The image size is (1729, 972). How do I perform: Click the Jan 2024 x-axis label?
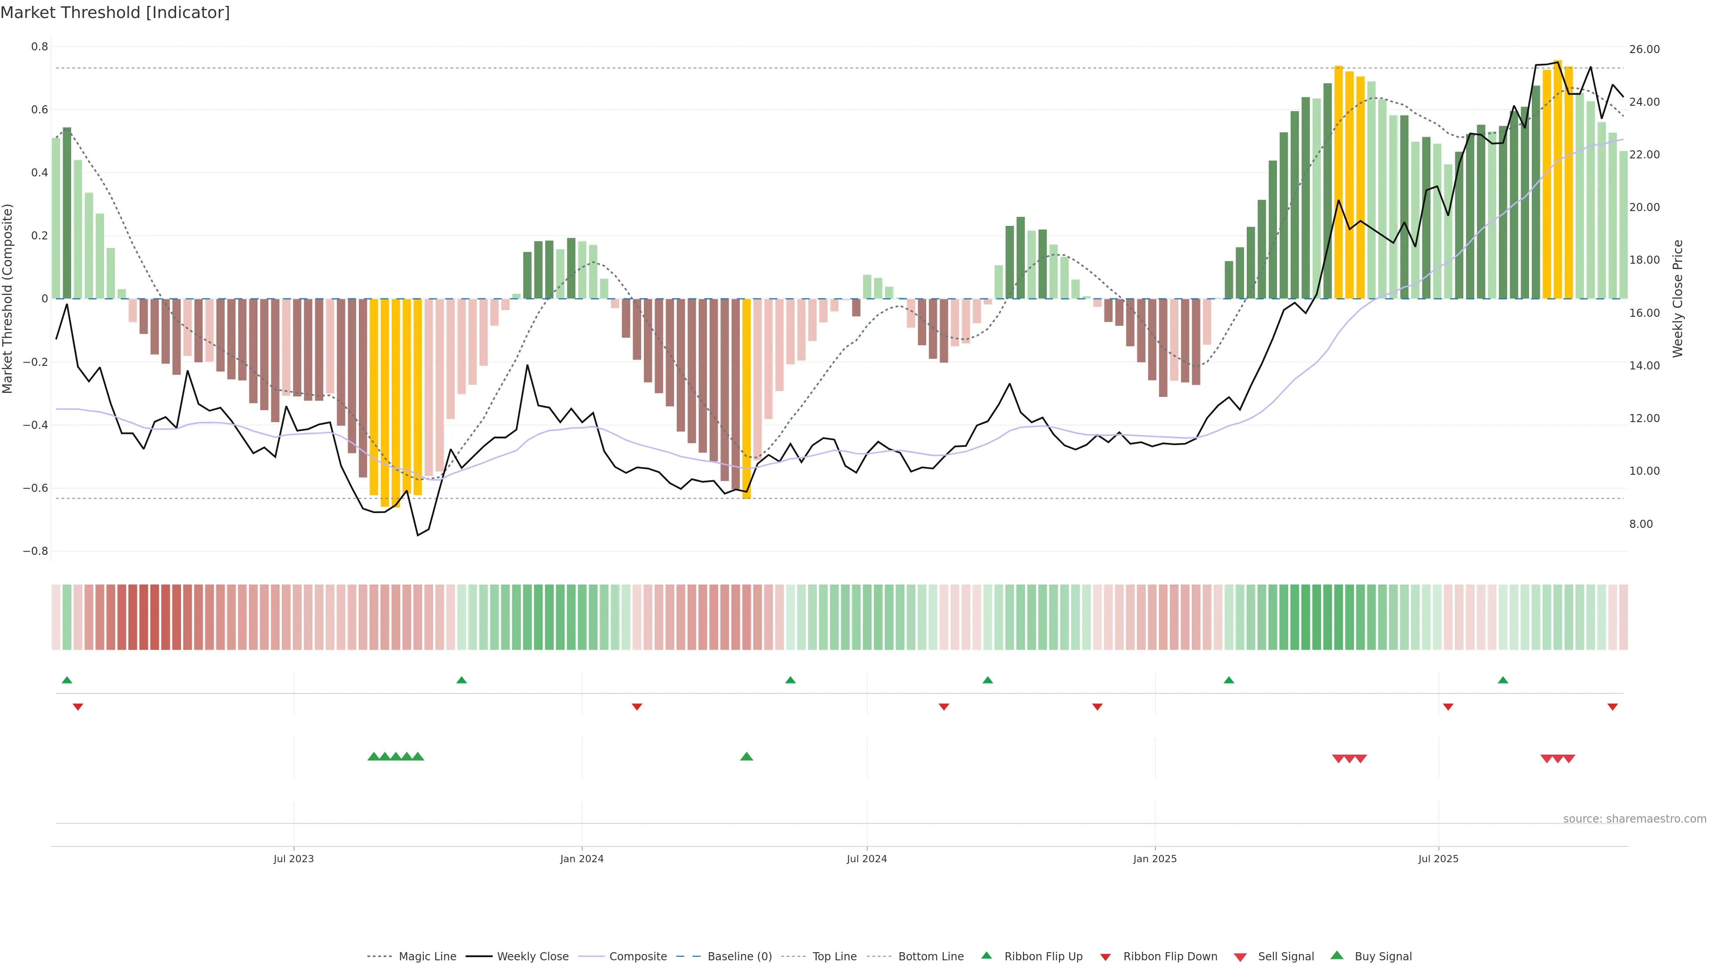pos(581,859)
